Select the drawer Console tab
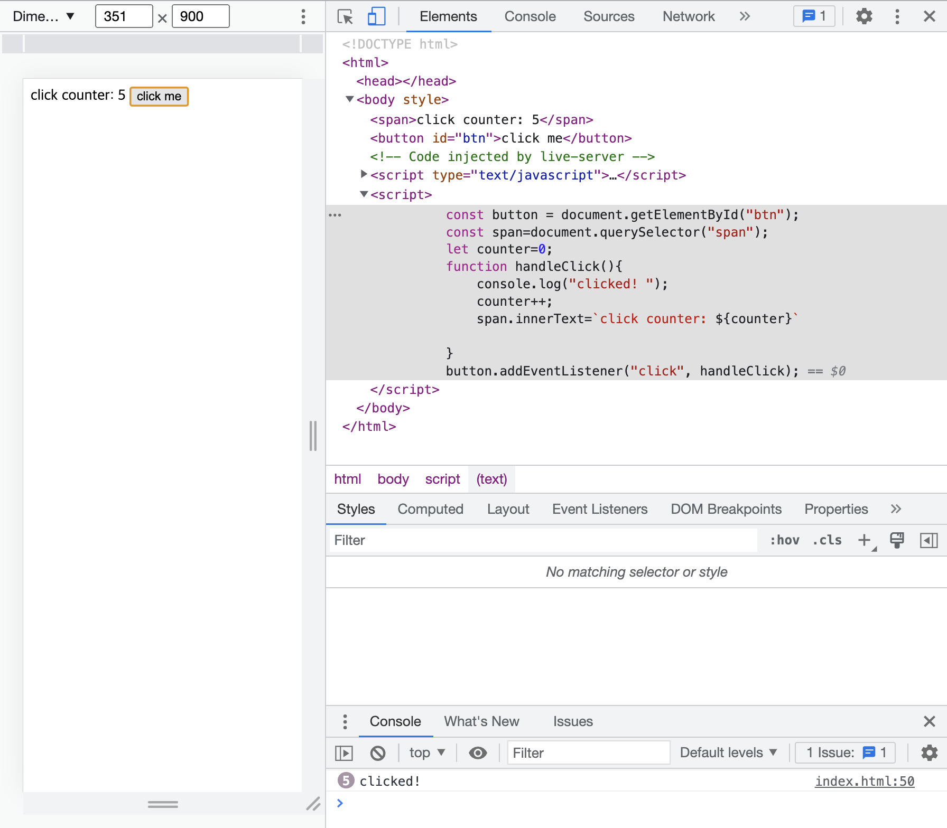The image size is (947, 828). tap(395, 721)
